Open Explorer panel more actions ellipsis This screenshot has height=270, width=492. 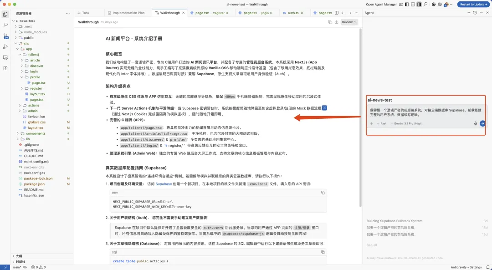(68, 14)
